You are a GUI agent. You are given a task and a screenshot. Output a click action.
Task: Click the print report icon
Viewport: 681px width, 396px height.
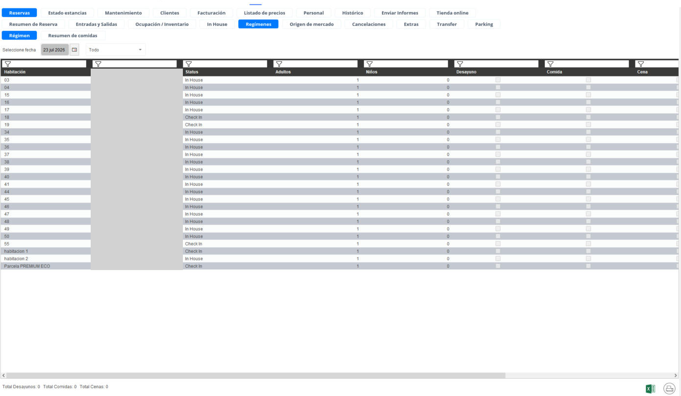tap(669, 389)
